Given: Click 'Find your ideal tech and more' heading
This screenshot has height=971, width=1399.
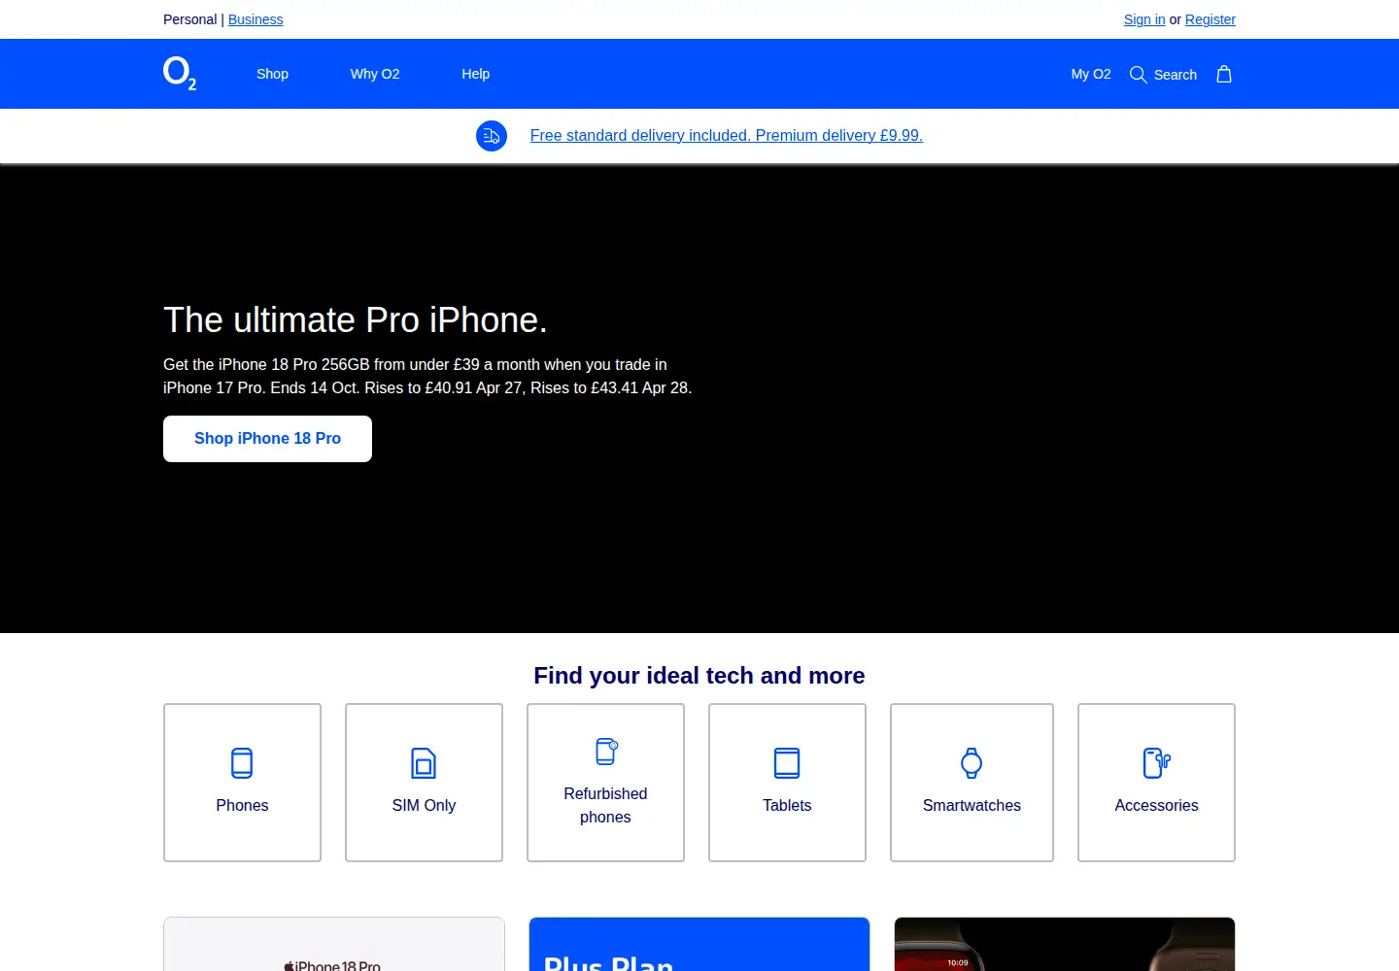Looking at the screenshot, I should click(x=699, y=676).
